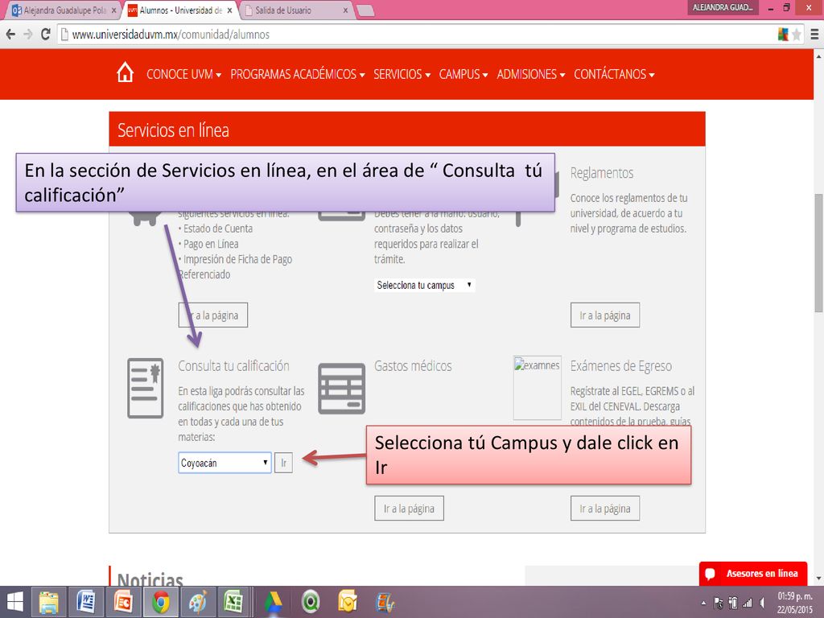Click the Pago en Línea text

click(x=211, y=244)
